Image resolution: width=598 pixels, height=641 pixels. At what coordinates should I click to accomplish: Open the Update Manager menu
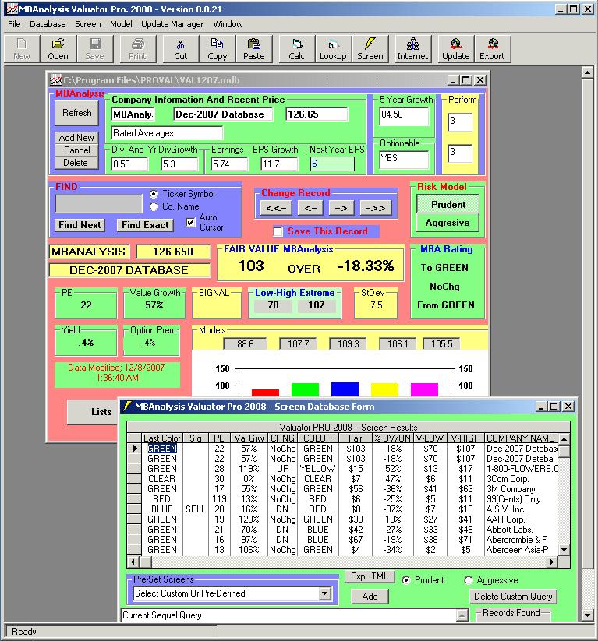click(x=172, y=24)
